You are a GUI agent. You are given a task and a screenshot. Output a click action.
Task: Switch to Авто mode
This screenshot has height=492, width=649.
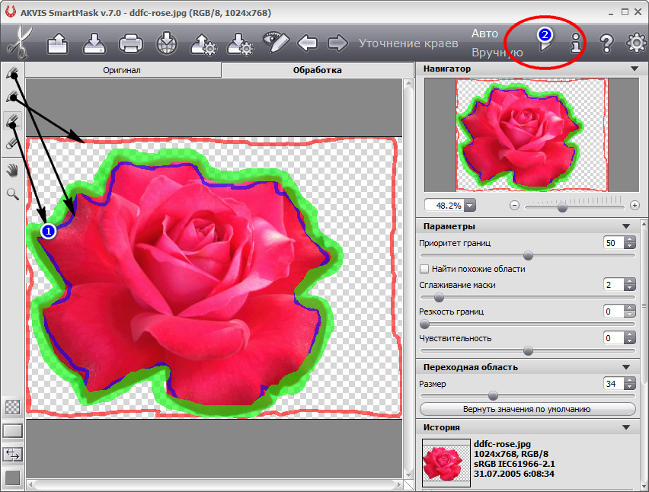484,34
